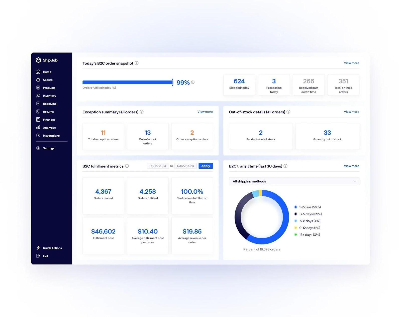Screen dimensions: 401x317
Task: Click the orders fulfilled today progress bar
Action: click(127, 82)
